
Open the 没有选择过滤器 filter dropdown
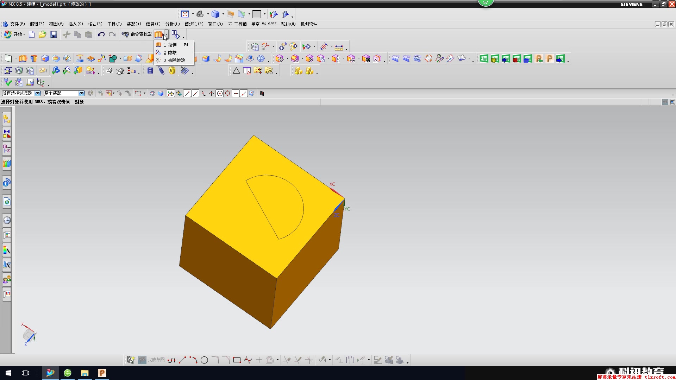(37, 93)
